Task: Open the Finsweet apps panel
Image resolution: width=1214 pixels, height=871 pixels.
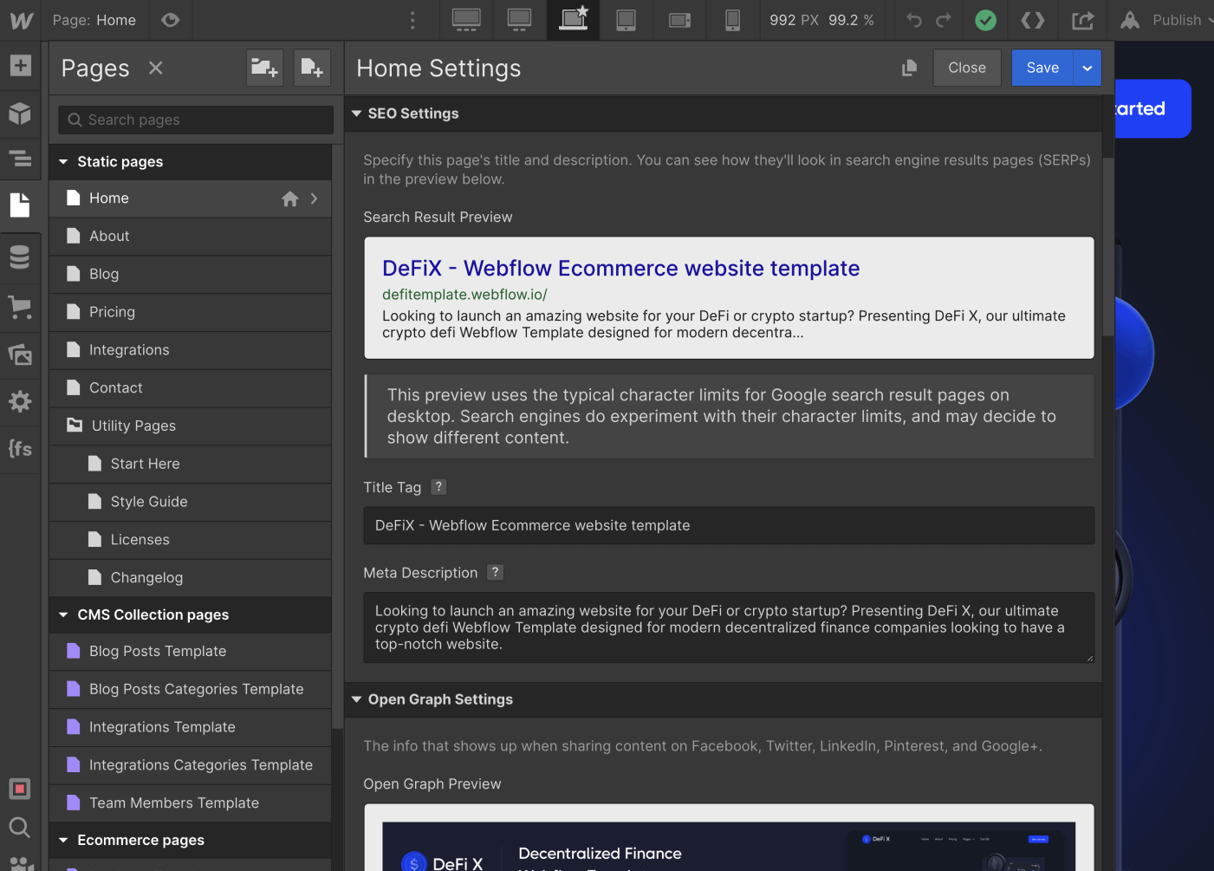Action: [x=20, y=449]
